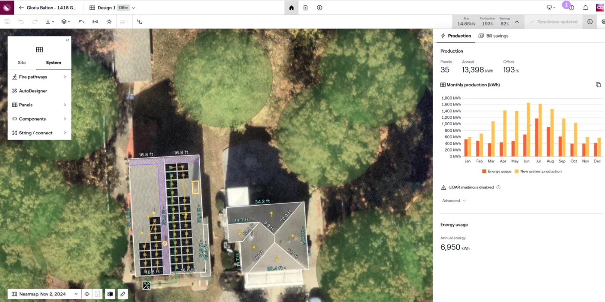
Task: Switch to the dollar financing mode icon
Action: 319,8
